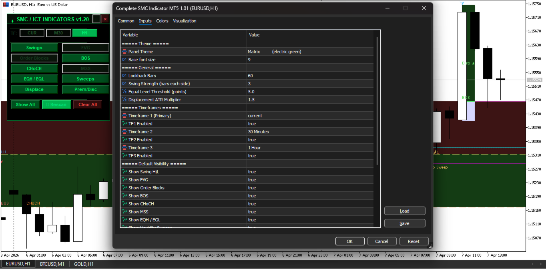
Task: Select M30 timeframe in SMC panel
Action: pyautogui.click(x=58, y=33)
